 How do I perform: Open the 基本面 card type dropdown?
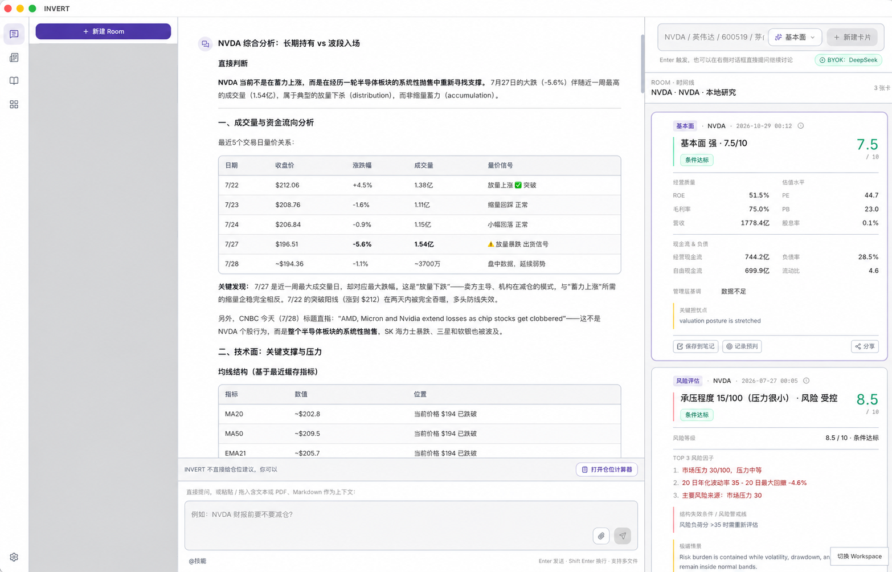pyautogui.click(x=795, y=37)
